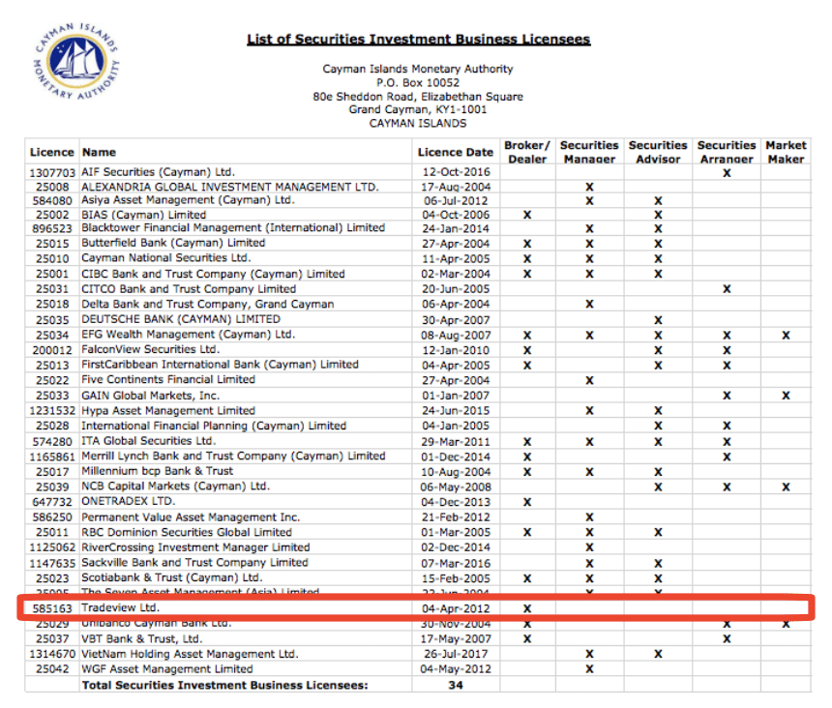Viewport: 832px width, 708px height.
Task: Click the Cayman Islands Monetary Authority logo
Action: pos(77,61)
